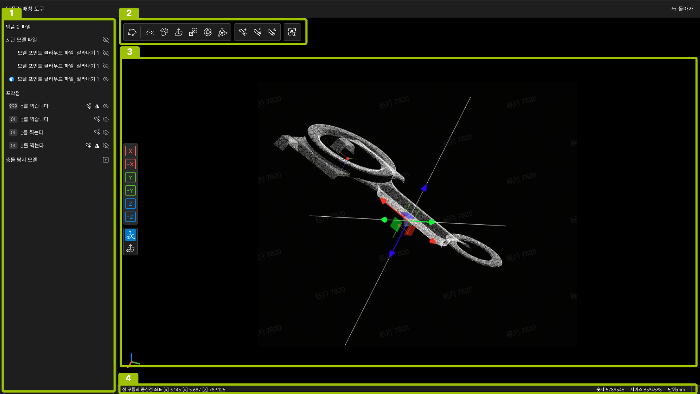Select the c를 찍는다 pick point row
Image resolution: width=700 pixels, height=394 pixels.
pos(58,132)
